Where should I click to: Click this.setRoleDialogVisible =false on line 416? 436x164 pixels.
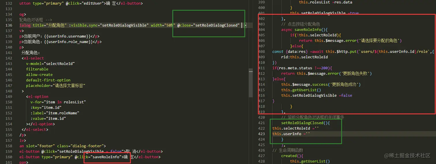(317, 96)
